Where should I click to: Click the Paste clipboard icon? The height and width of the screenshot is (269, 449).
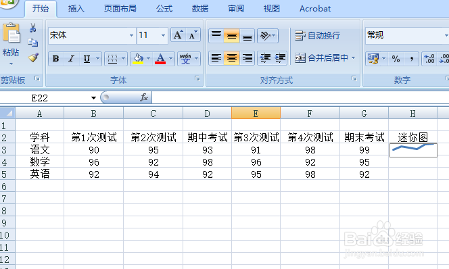pyautogui.click(x=11, y=33)
